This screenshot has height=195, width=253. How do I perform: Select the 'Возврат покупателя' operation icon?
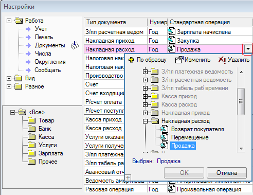pos(164,129)
